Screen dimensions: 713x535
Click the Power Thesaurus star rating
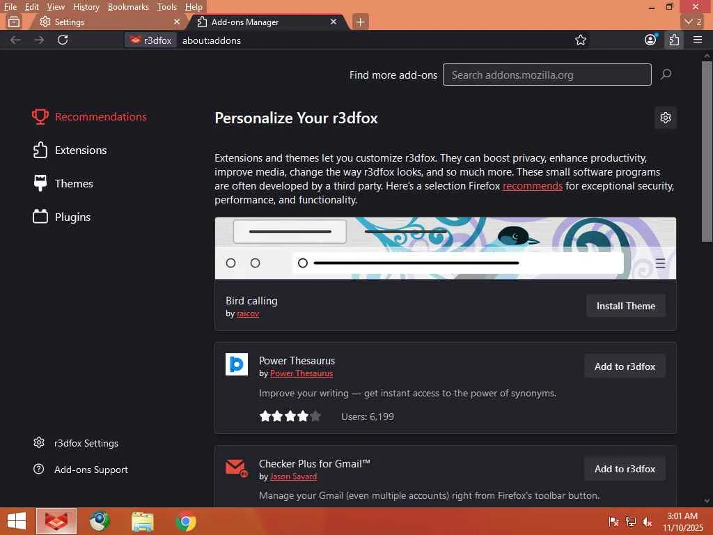(x=290, y=417)
